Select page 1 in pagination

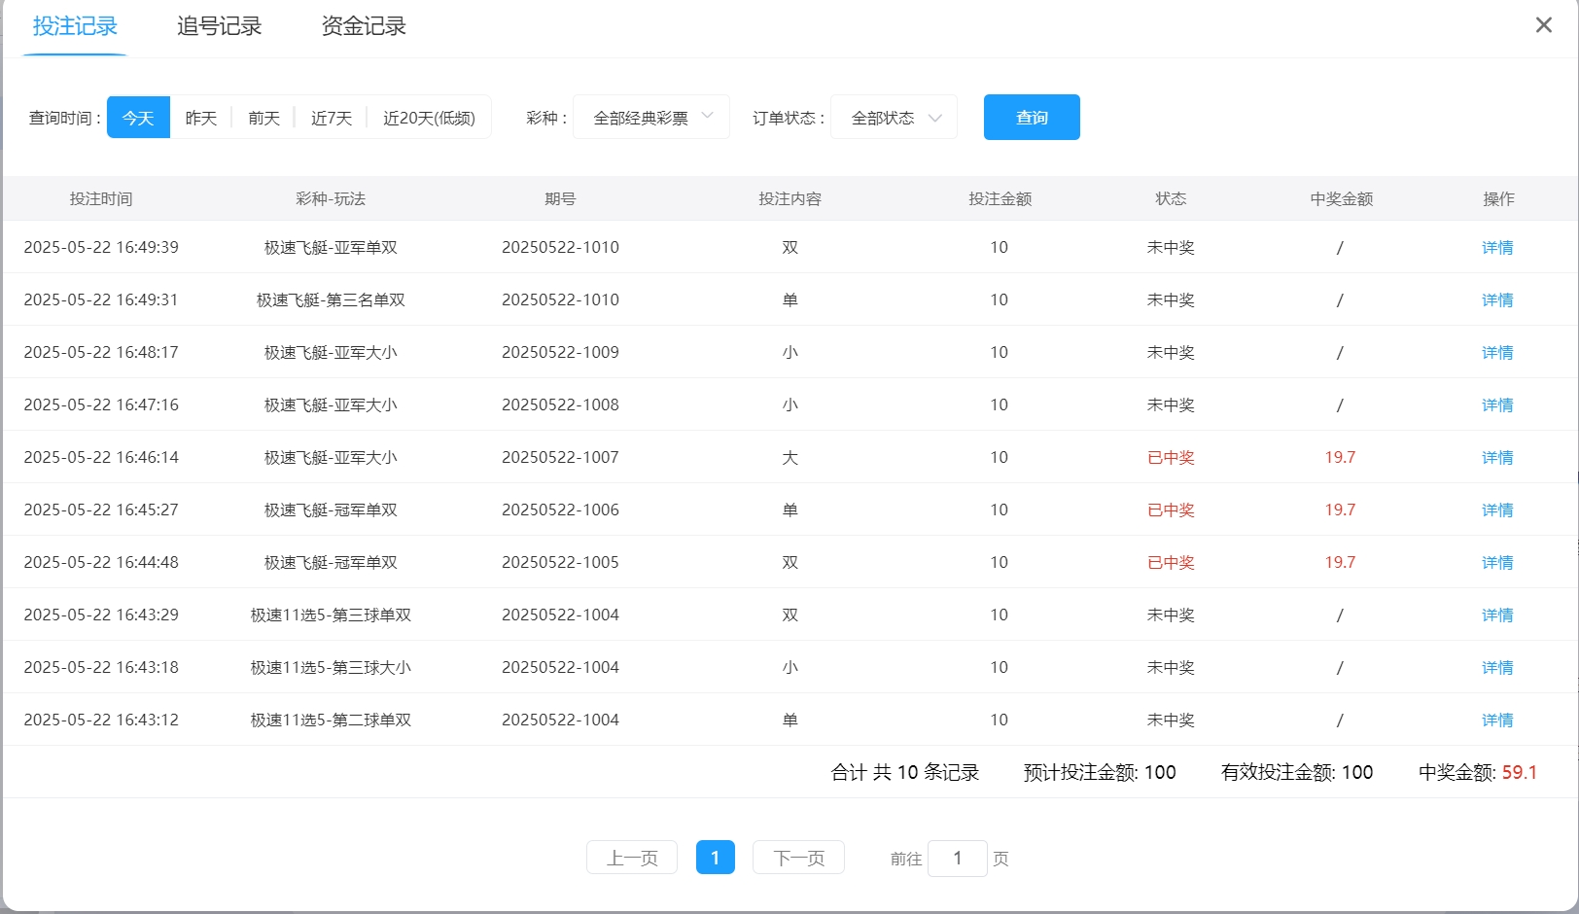(716, 858)
